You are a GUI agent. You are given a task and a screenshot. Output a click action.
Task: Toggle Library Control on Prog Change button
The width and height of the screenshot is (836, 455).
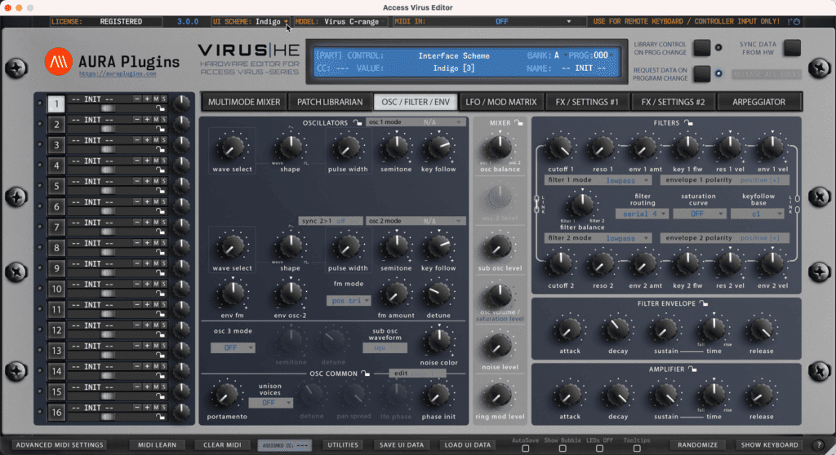[701, 48]
